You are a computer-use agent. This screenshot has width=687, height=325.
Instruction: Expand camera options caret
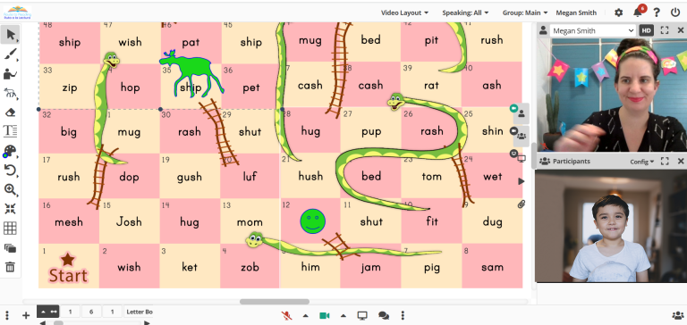343,316
